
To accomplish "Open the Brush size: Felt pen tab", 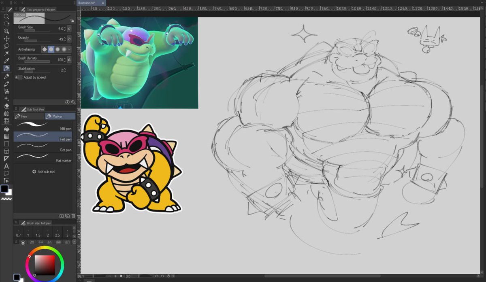I will coord(36,223).
